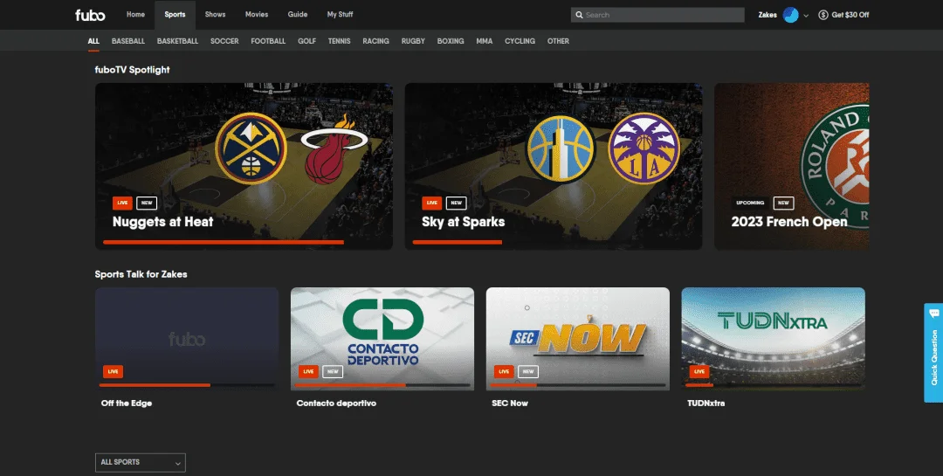Open the ALL SPORTS dropdown
Image resolution: width=943 pixels, height=476 pixels.
tap(140, 462)
